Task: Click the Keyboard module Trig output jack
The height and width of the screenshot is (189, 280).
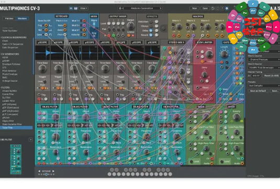Action: [46, 26]
